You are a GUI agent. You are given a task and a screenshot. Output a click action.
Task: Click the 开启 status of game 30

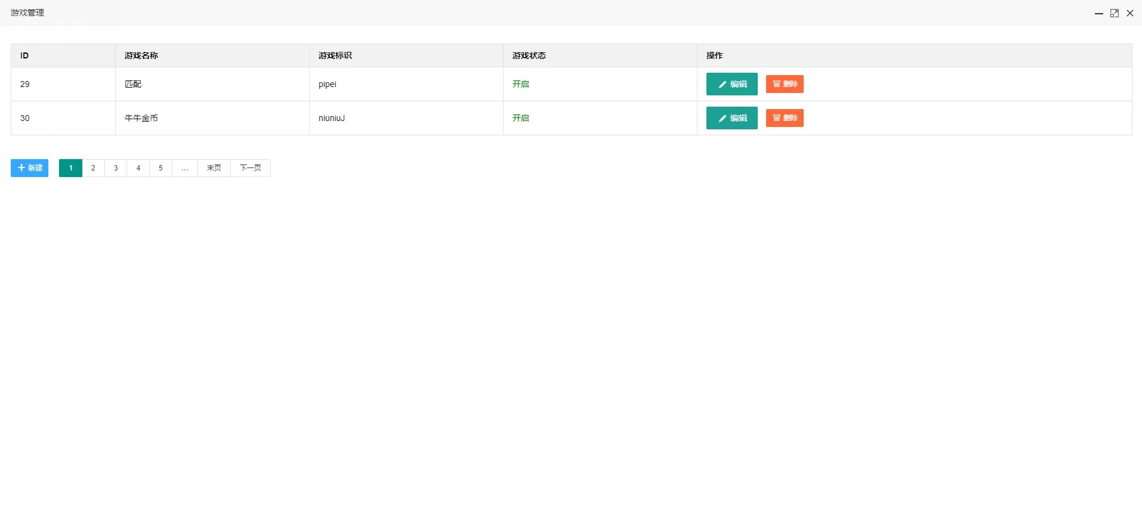[x=520, y=118]
